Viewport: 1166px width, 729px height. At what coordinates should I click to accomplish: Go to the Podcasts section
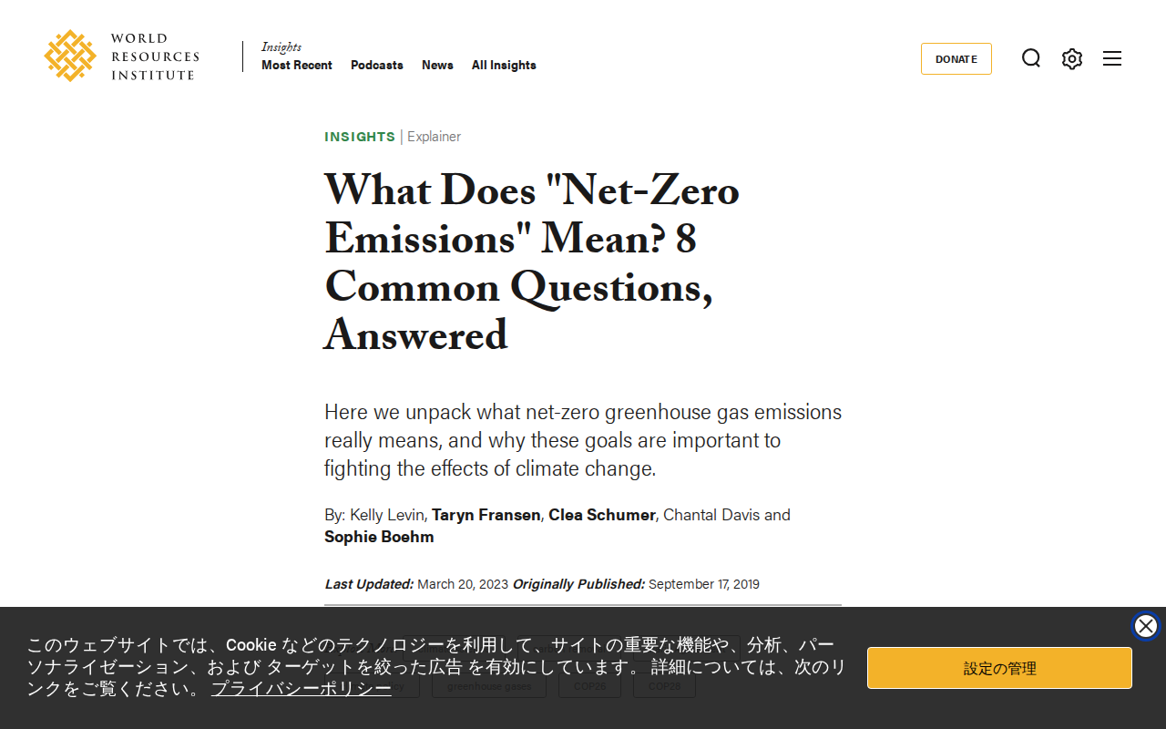coord(377,65)
